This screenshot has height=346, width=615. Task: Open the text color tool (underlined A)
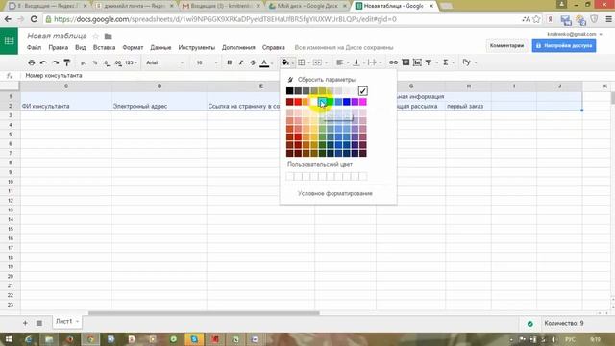(264, 62)
